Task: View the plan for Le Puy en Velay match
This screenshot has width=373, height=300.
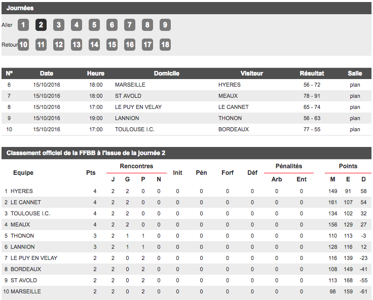Action: 355,107
